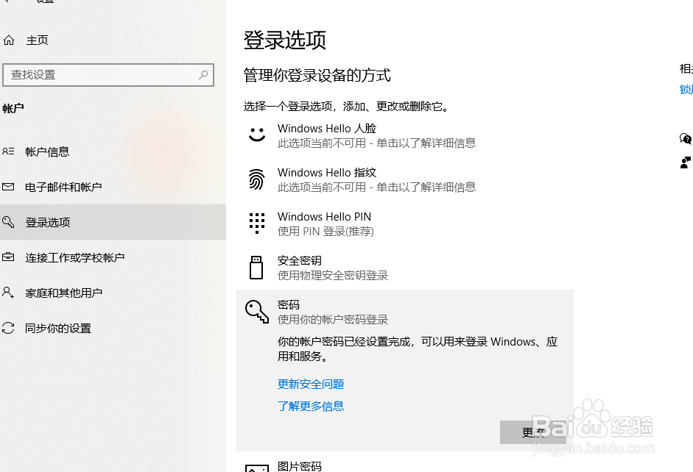Screen dimensions: 693x472
Task: Click the Give feedback person icon on the right edge
Action: (x=686, y=162)
